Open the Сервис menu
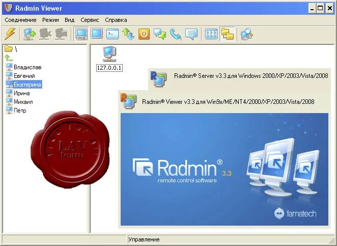This screenshot has height=246, width=337. (90, 20)
